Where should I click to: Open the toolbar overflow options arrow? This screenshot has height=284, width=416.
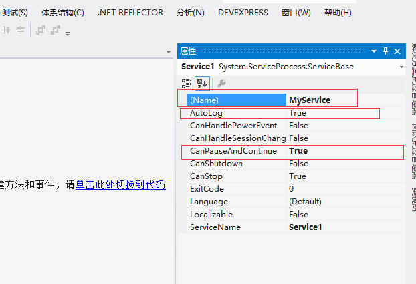click(68, 33)
